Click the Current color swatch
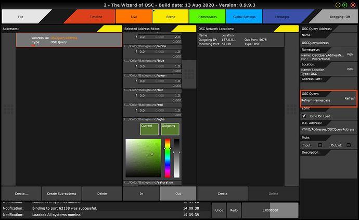 (x=149, y=129)
